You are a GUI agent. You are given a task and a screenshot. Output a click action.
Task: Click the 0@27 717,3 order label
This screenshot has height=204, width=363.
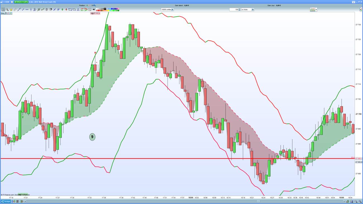point(95,13)
